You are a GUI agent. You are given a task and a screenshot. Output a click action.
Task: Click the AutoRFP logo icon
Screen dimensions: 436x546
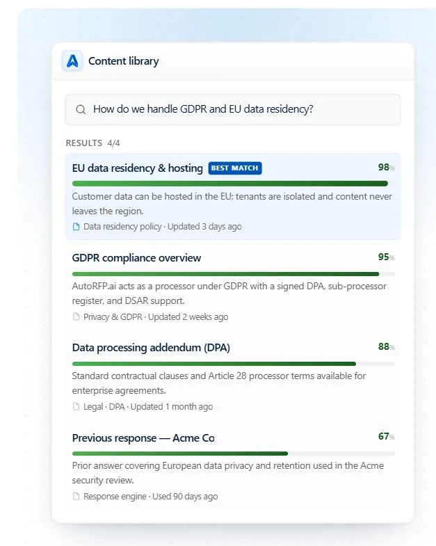72,61
